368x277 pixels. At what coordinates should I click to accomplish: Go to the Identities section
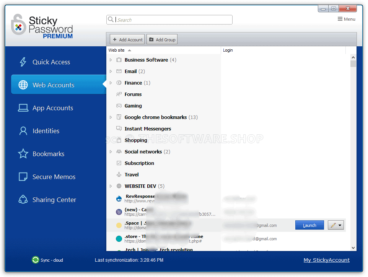coord(46,131)
